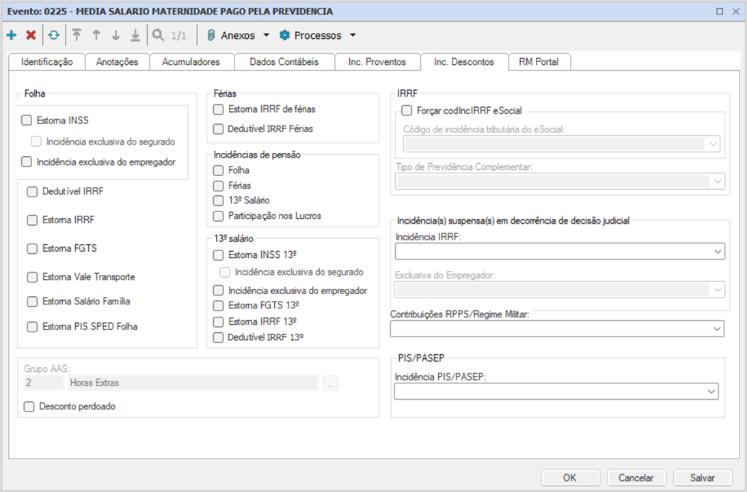
Task: Click the Grupo AAS ellipsis lookup button
Action: click(x=331, y=384)
